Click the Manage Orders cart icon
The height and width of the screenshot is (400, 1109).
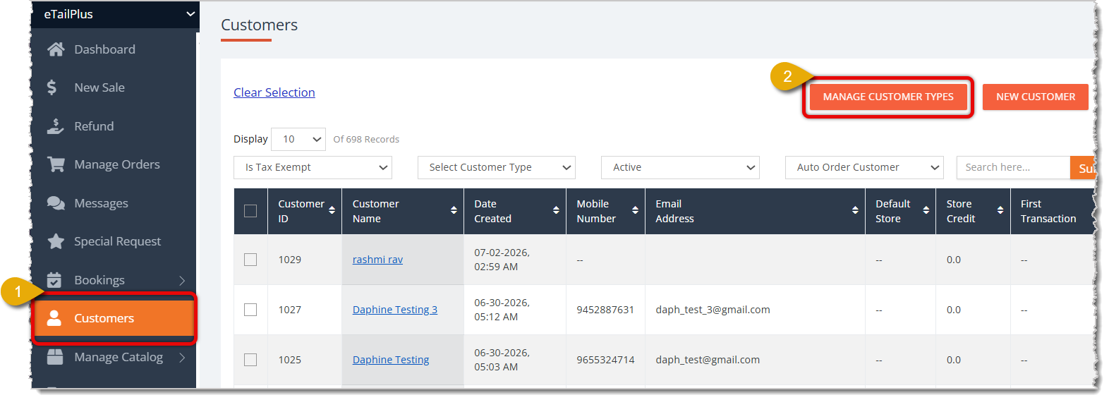(x=56, y=164)
